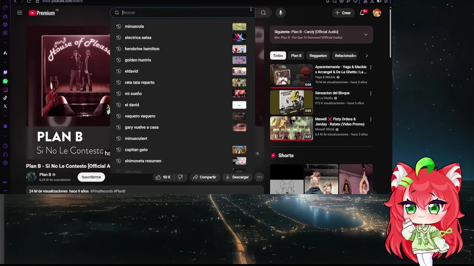The height and width of the screenshot is (266, 474).
Task: Dislike the Plan B video
Action: point(180,177)
